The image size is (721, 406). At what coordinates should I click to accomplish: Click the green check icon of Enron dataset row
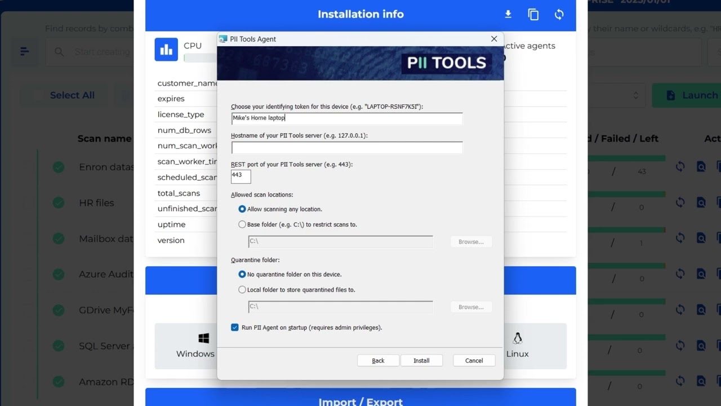59,167
